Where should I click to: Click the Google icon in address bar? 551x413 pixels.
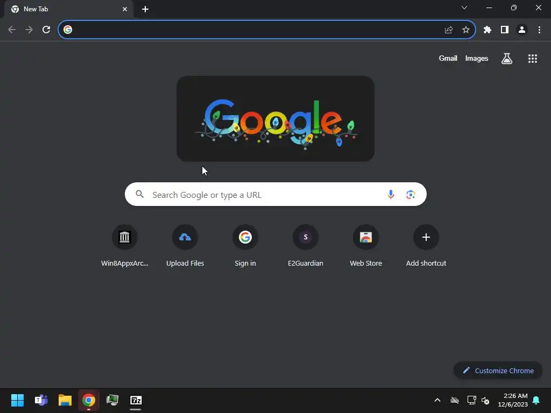(68, 30)
